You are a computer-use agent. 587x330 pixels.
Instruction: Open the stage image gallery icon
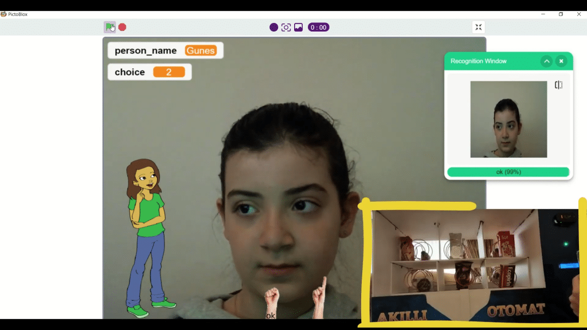(298, 27)
